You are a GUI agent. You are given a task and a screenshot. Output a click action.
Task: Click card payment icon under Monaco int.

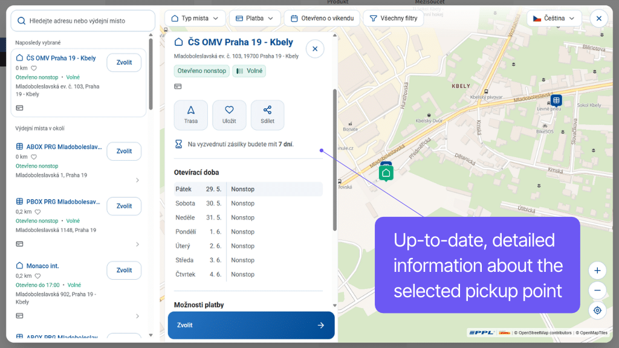point(19,315)
